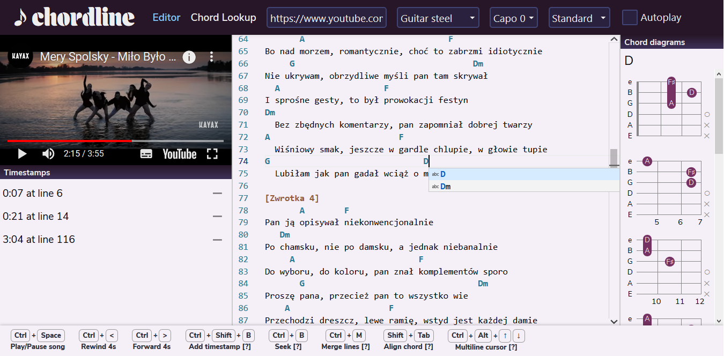Click the Space key Play/Pause shortcut
Viewport: 724px width, 356px height.
[51, 336]
